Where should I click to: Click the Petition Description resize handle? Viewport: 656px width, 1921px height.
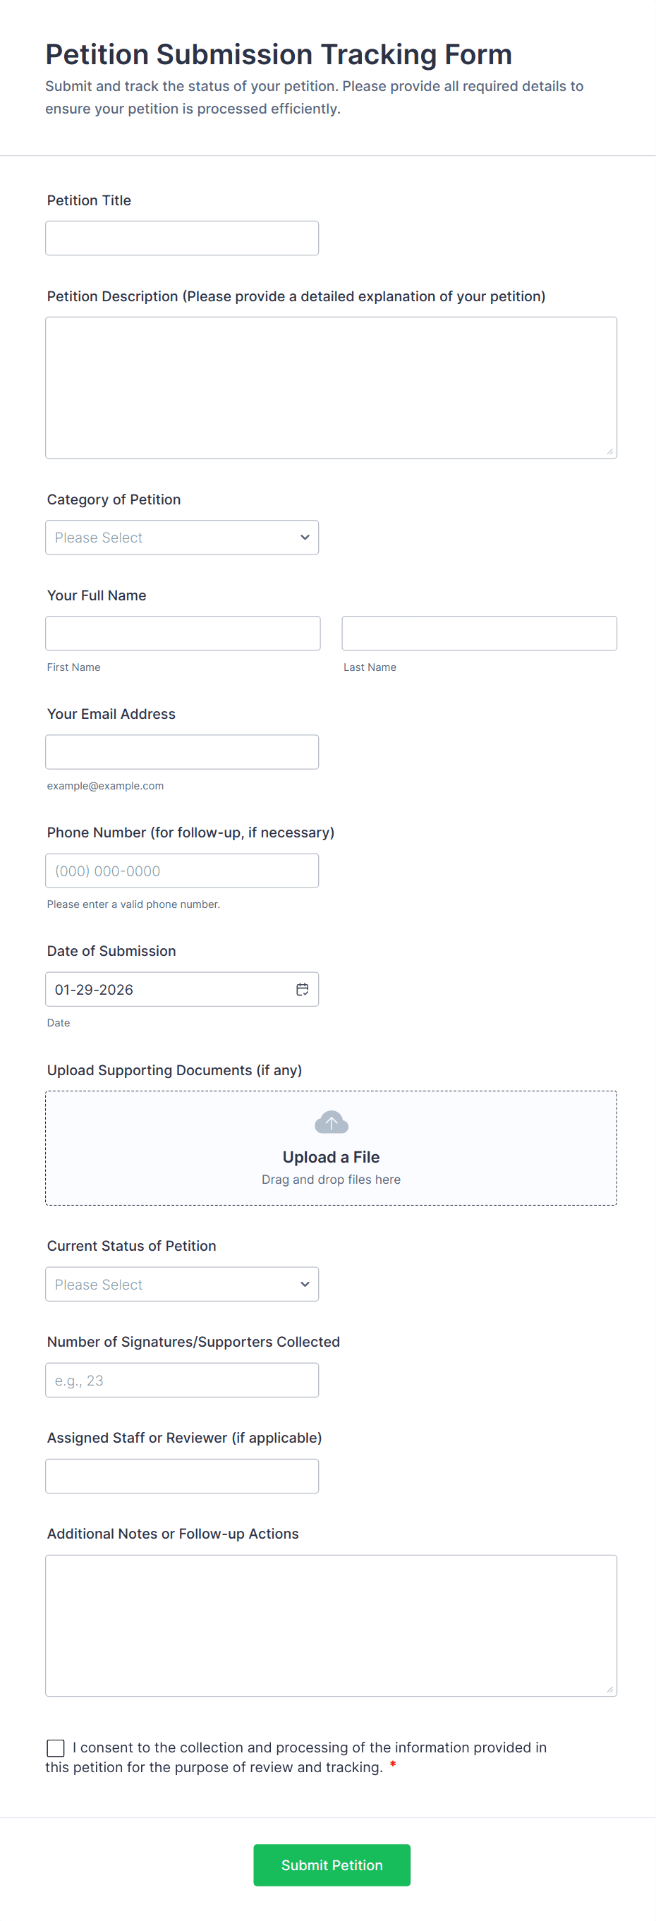pyautogui.click(x=609, y=452)
